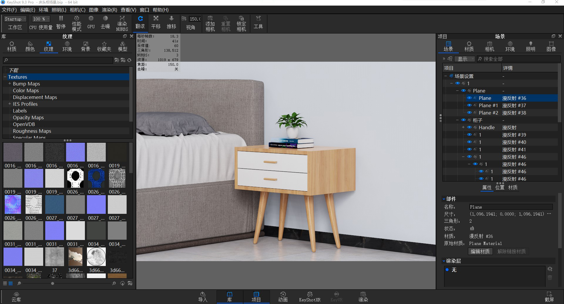Expand the Bump Maps folder

click(x=10, y=84)
